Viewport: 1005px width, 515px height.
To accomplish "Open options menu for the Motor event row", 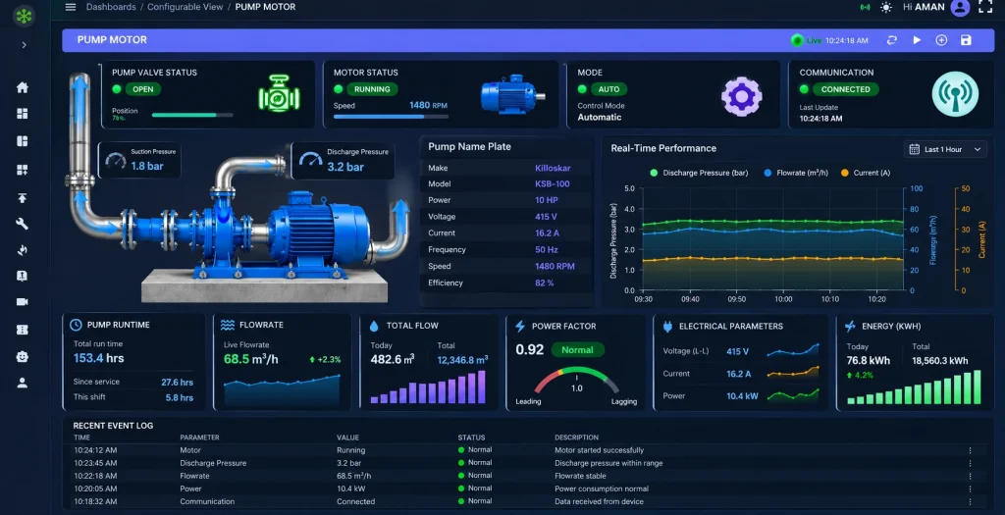I will [971, 450].
